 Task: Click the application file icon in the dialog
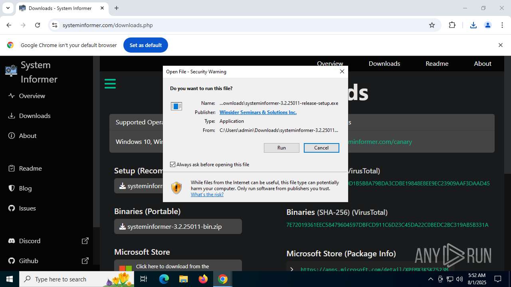click(x=176, y=106)
